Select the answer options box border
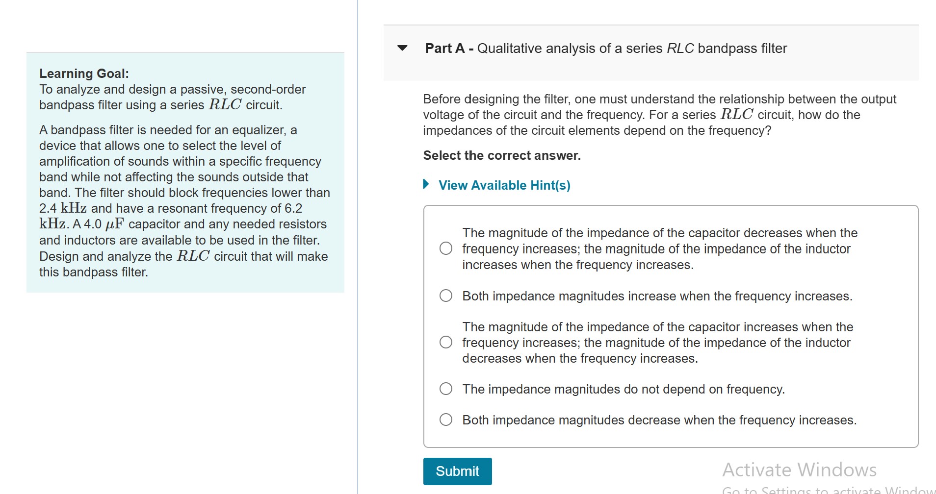The height and width of the screenshot is (494, 936). click(x=670, y=207)
